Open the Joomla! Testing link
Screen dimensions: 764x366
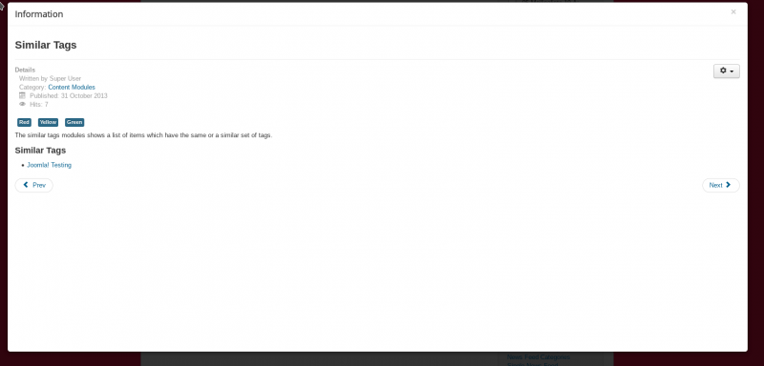tap(50, 165)
